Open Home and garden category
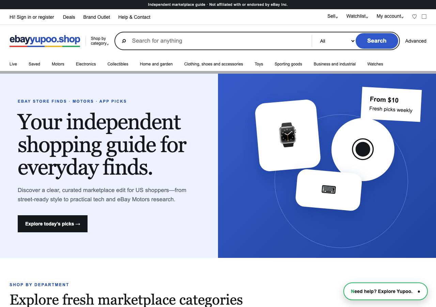The height and width of the screenshot is (307, 436). pos(156,64)
